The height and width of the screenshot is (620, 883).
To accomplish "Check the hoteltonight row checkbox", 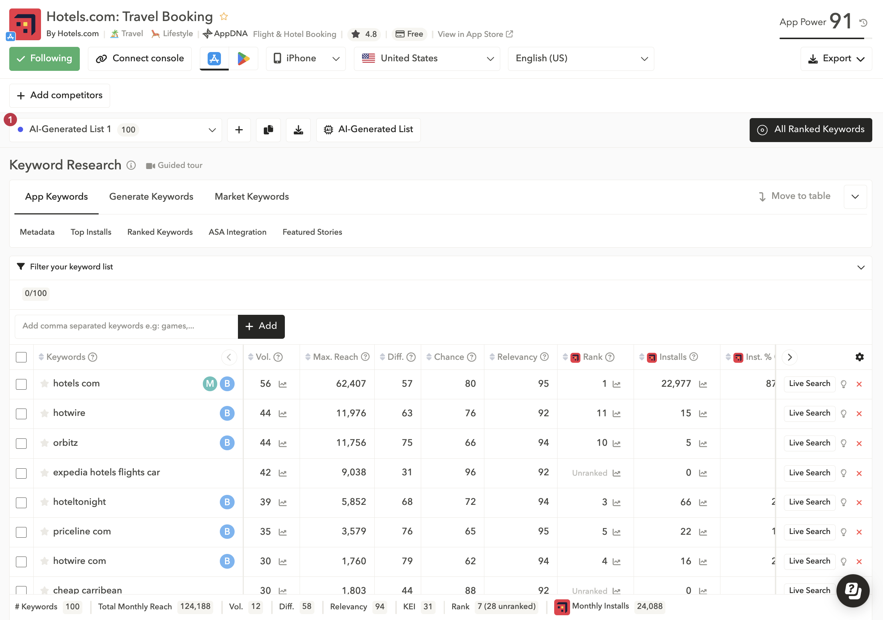I will point(21,502).
